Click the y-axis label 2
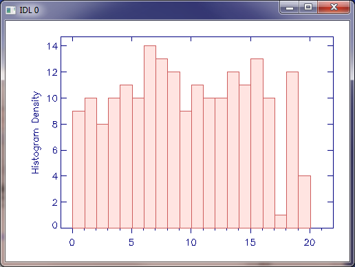 point(55,202)
